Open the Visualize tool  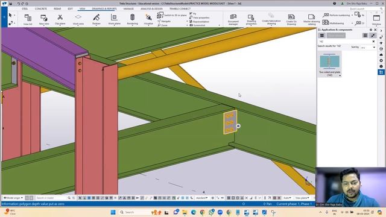148,19
